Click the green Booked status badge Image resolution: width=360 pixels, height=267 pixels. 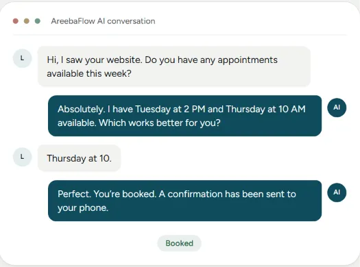pos(179,243)
